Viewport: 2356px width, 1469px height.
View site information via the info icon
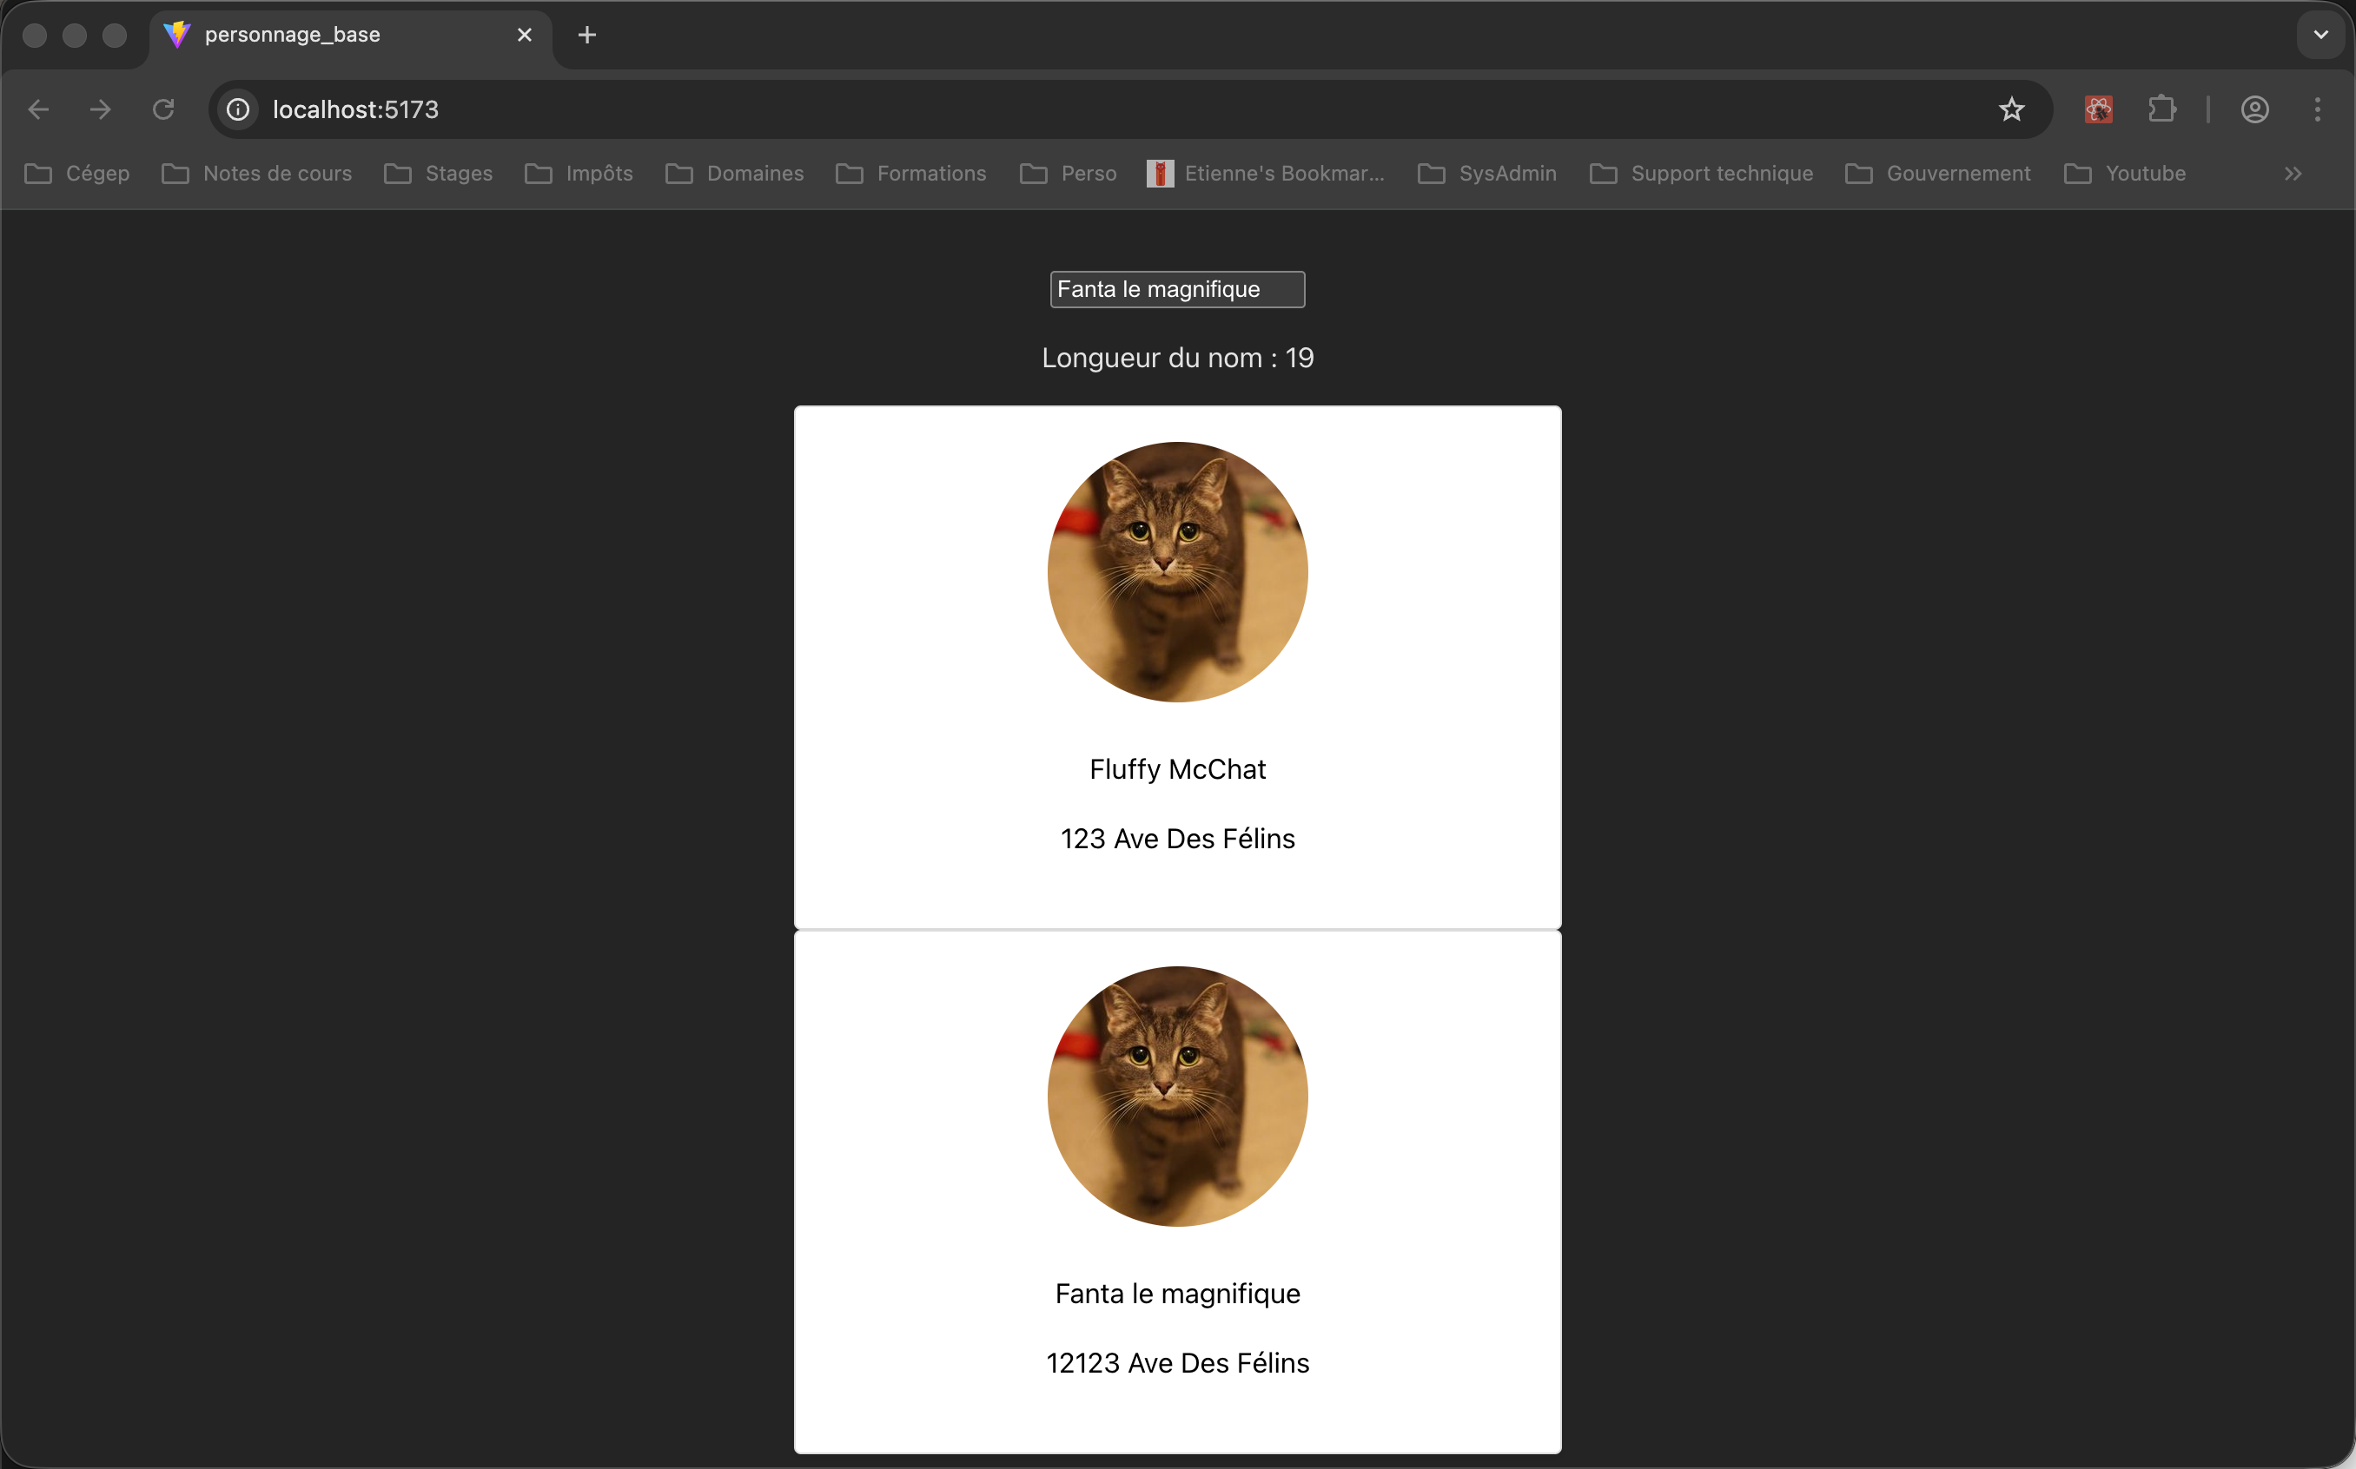pos(236,109)
